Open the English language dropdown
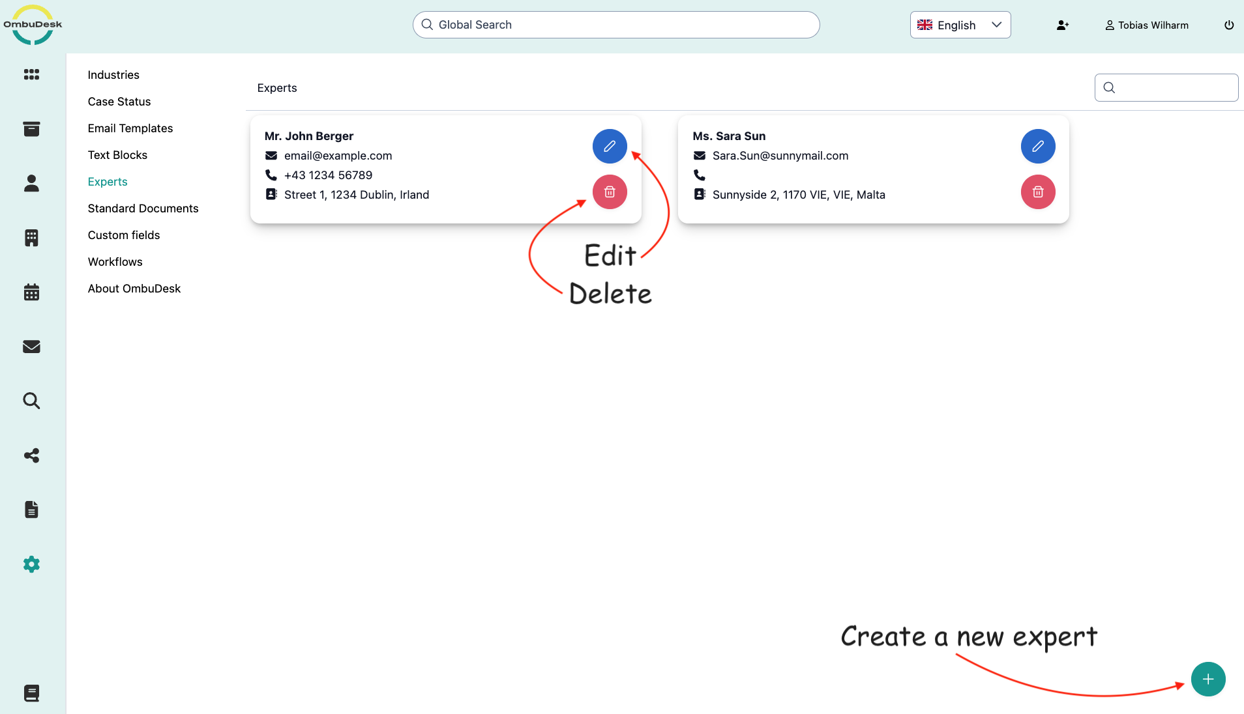This screenshot has height=714, width=1244. pos(960,25)
